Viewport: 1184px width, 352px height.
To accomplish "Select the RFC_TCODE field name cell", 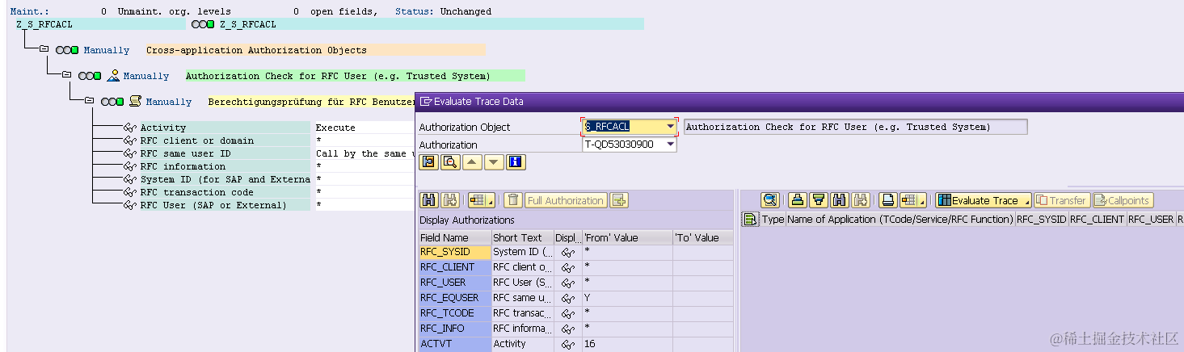I will 455,313.
